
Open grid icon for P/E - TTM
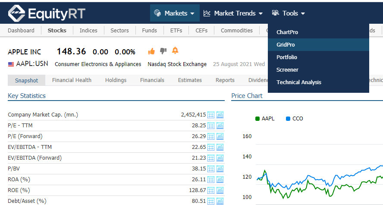click(x=211, y=126)
